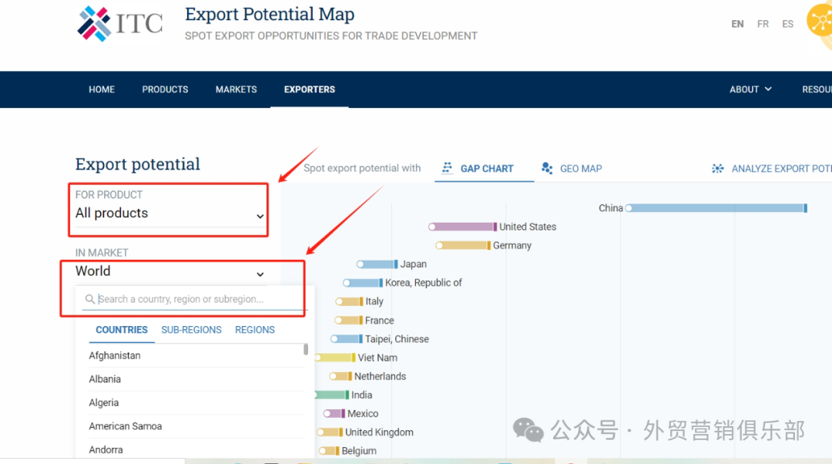Expand the For Product dropdown arrow
Viewport: 832px width, 464px height.
pyautogui.click(x=260, y=217)
